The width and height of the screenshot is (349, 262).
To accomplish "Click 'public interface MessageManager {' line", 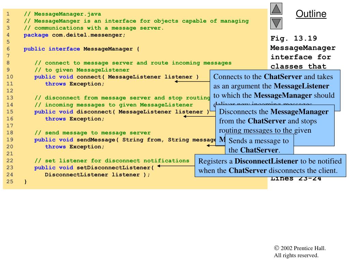I will tap(81, 49).
